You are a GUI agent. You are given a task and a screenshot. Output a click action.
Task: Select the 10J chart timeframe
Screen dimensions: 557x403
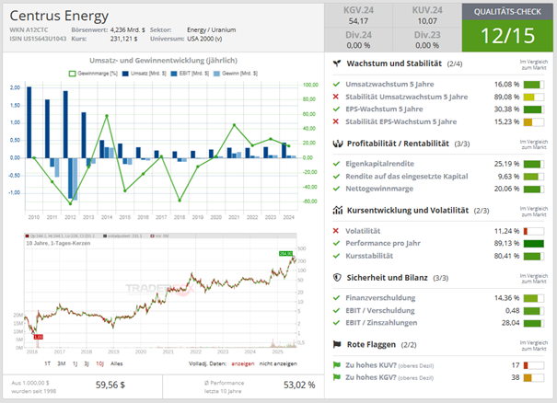click(x=99, y=363)
